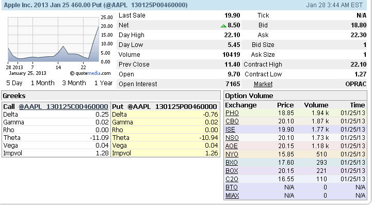Screen dimensions: 372x207
Task: Click the Price column header
Action: (x=285, y=105)
